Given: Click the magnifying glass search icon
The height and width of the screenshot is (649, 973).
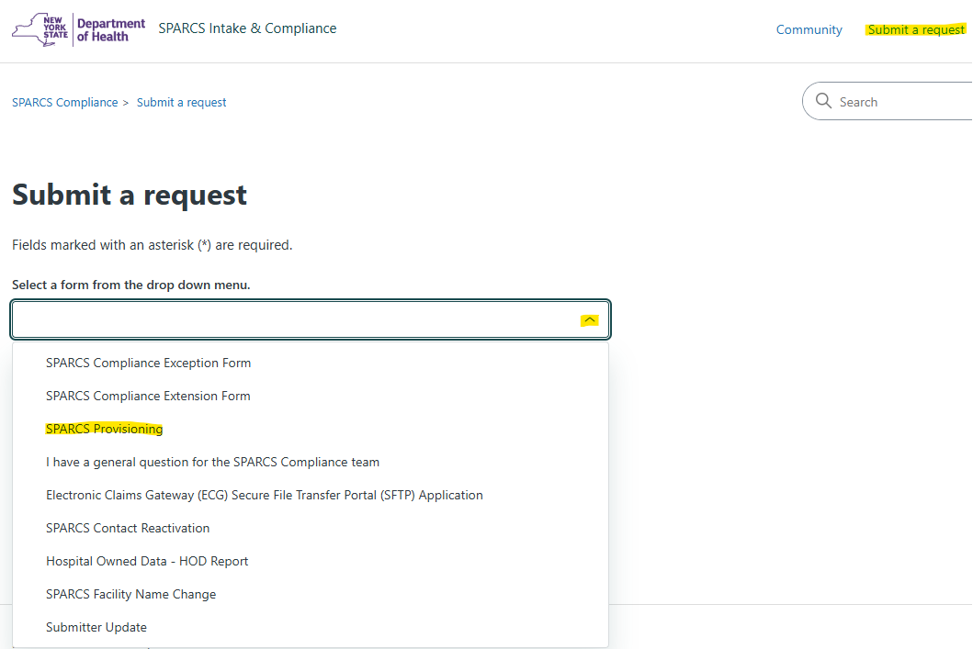Looking at the screenshot, I should click(x=823, y=101).
